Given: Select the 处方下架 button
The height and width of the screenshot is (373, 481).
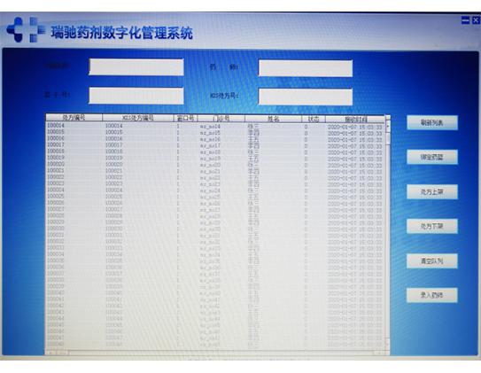Looking at the screenshot, I should 432,227.
